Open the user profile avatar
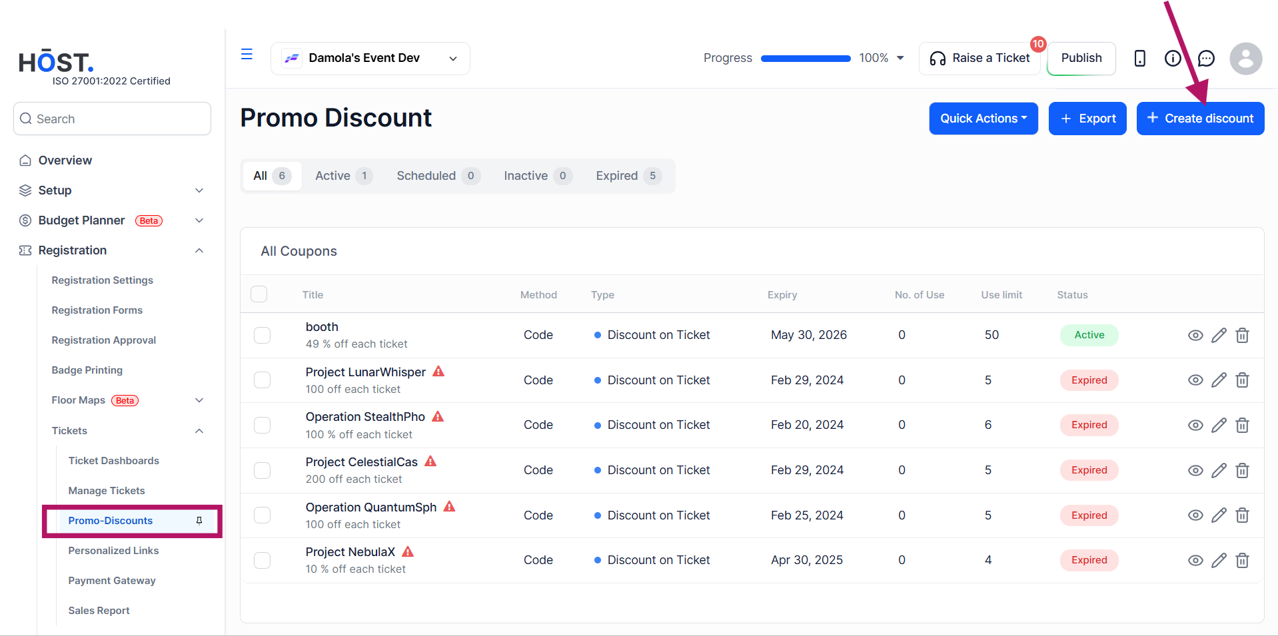The height and width of the screenshot is (636, 1278). [x=1246, y=59]
